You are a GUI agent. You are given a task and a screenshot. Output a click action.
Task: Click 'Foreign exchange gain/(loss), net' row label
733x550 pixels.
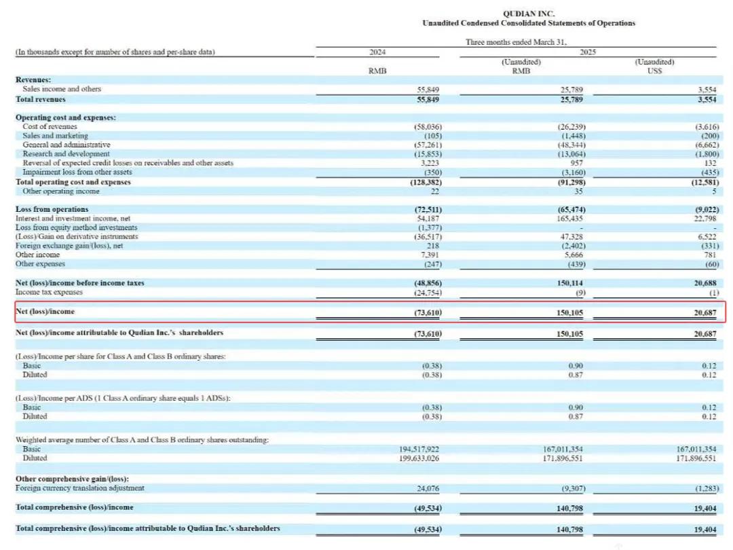pyautogui.click(x=69, y=246)
